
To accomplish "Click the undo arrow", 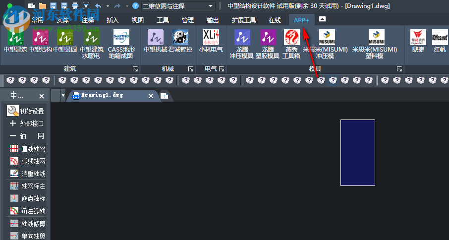I will point(98,6).
